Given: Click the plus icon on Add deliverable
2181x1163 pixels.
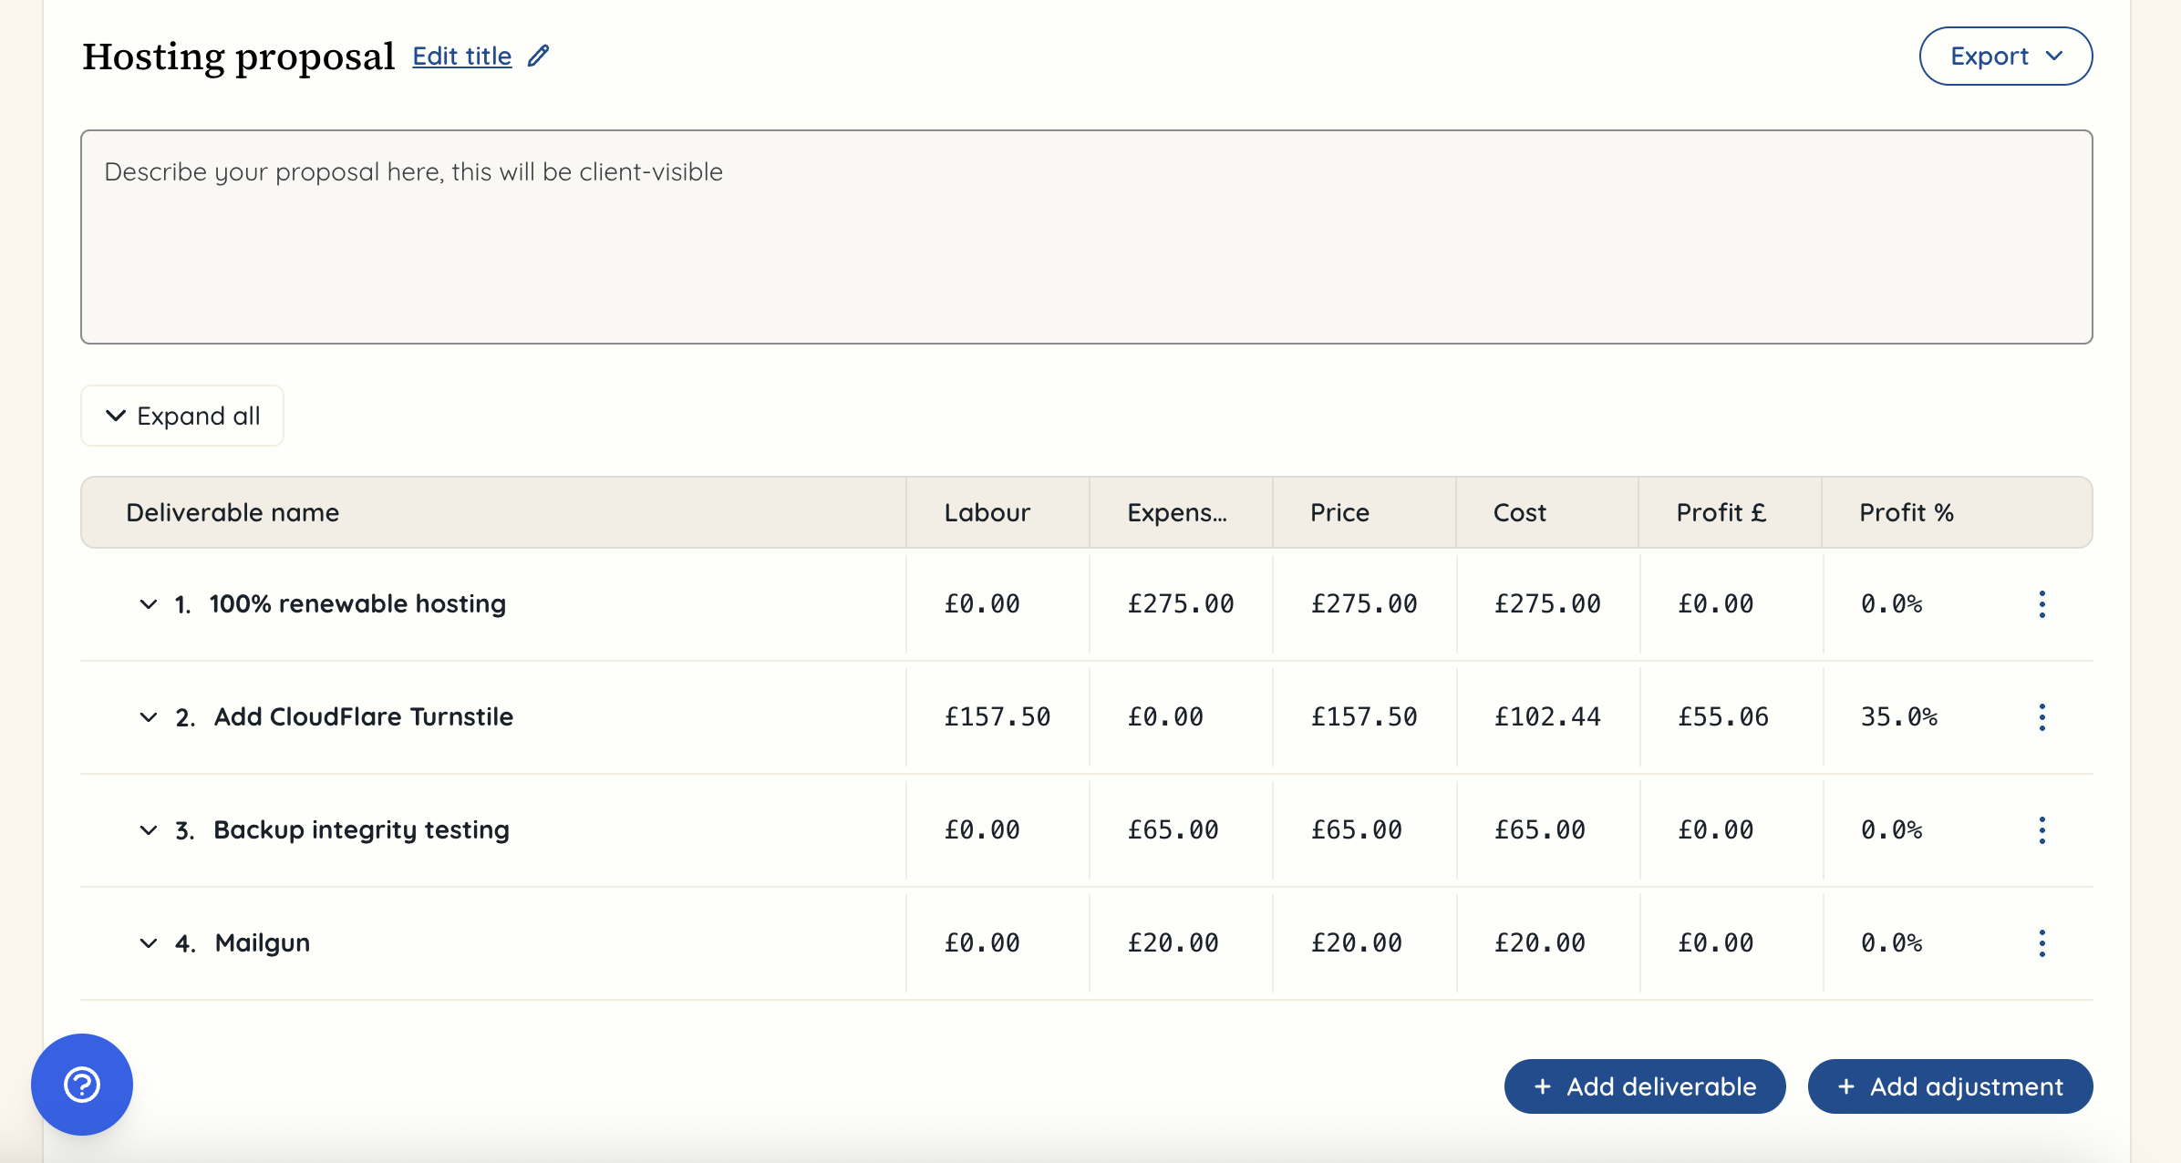Looking at the screenshot, I should [x=1543, y=1086].
